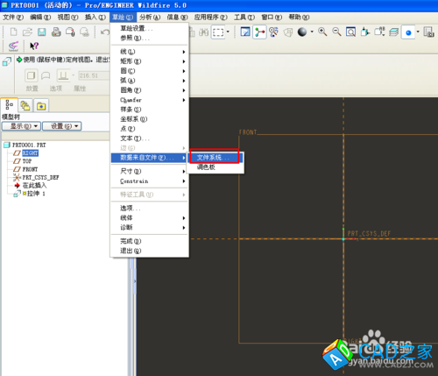Click the New file icon
This screenshot has width=438, height=376.
click(x=13, y=32)
